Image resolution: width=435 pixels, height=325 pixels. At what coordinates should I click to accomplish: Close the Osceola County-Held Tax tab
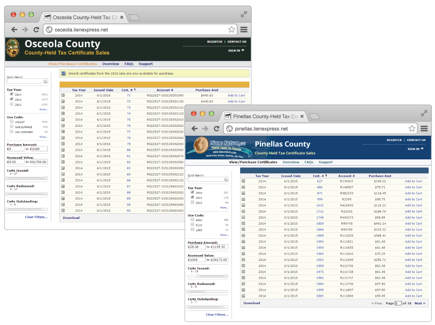click(x=122, y=17)
